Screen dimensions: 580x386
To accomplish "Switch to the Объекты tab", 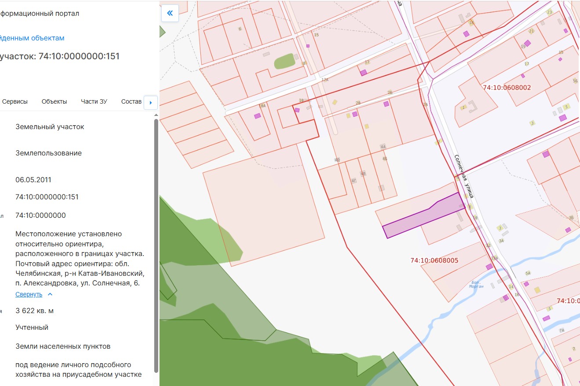I will (54, 101).
